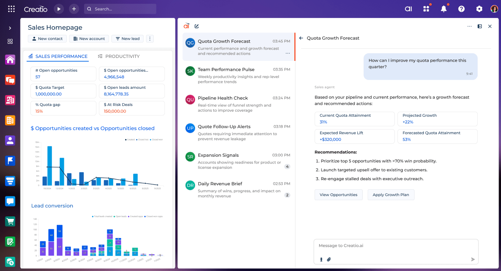The width and height of the screenshot is (501, 271).
Task: Open the shopping cart sidebar icon
Action: coord(10,221)
